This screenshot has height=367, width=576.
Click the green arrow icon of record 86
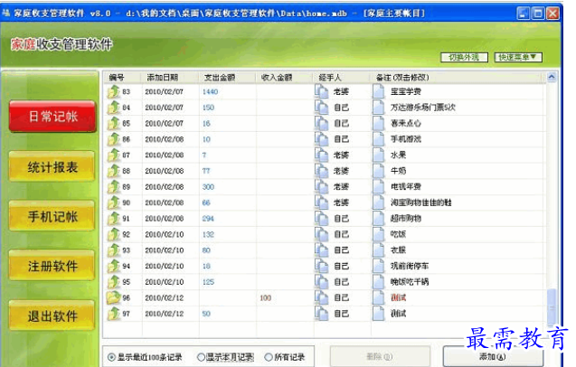(114, 139)
